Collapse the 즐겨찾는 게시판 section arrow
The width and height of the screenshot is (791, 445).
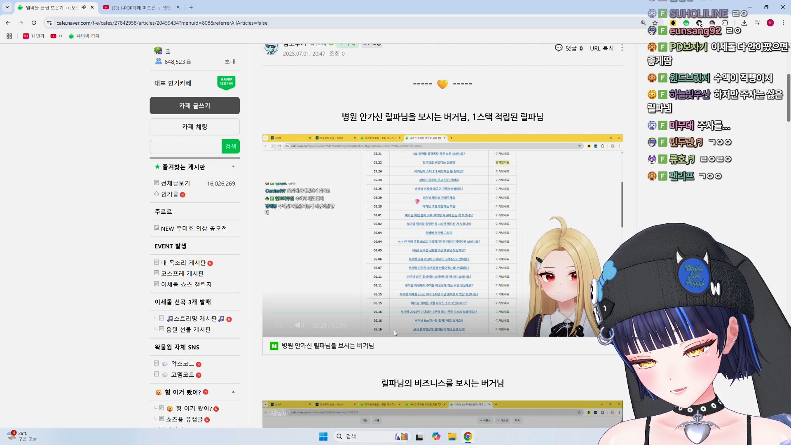(233, 167)
